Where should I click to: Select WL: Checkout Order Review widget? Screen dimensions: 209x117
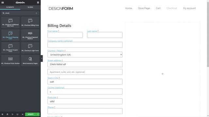tap(10, 61)
